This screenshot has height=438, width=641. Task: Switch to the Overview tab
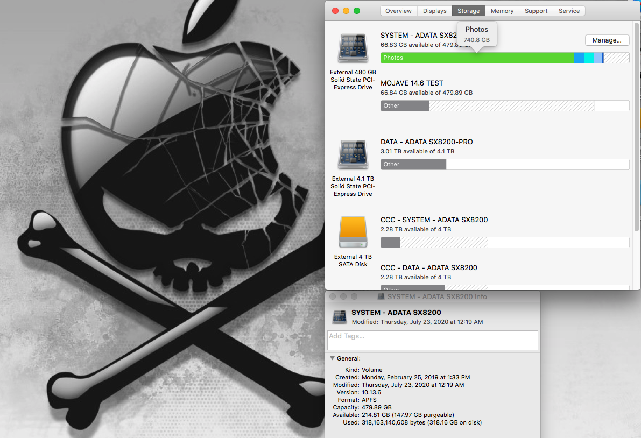coord(398,11)
